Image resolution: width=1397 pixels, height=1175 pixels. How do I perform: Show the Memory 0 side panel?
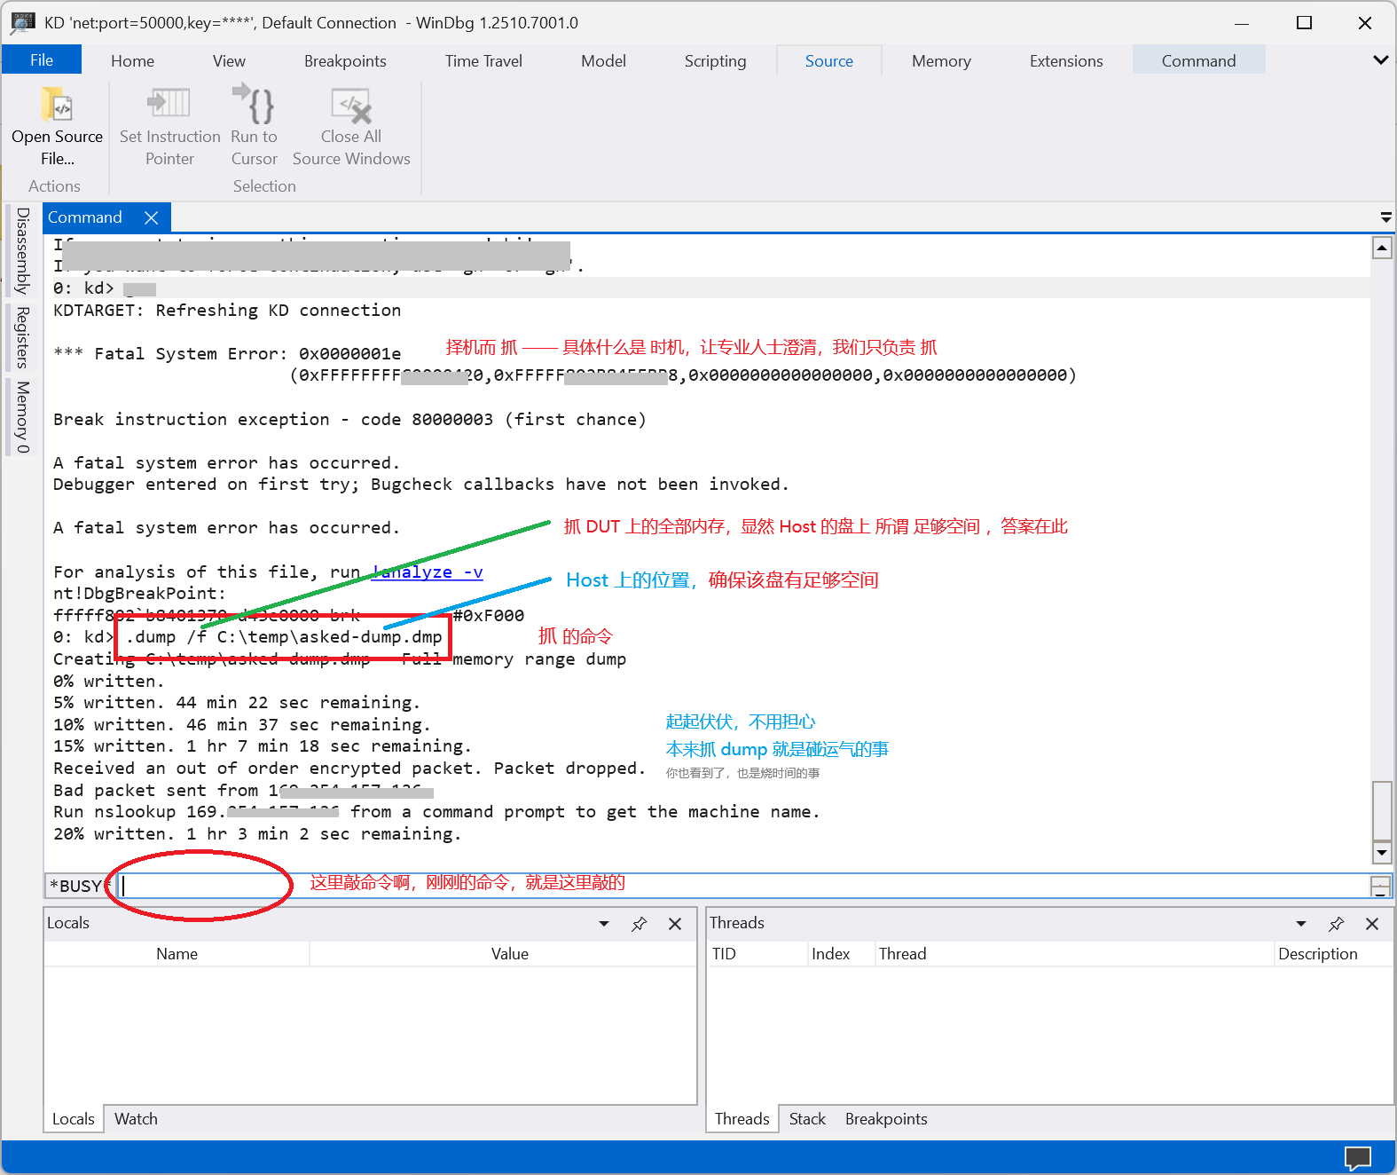tap(23, 416)
